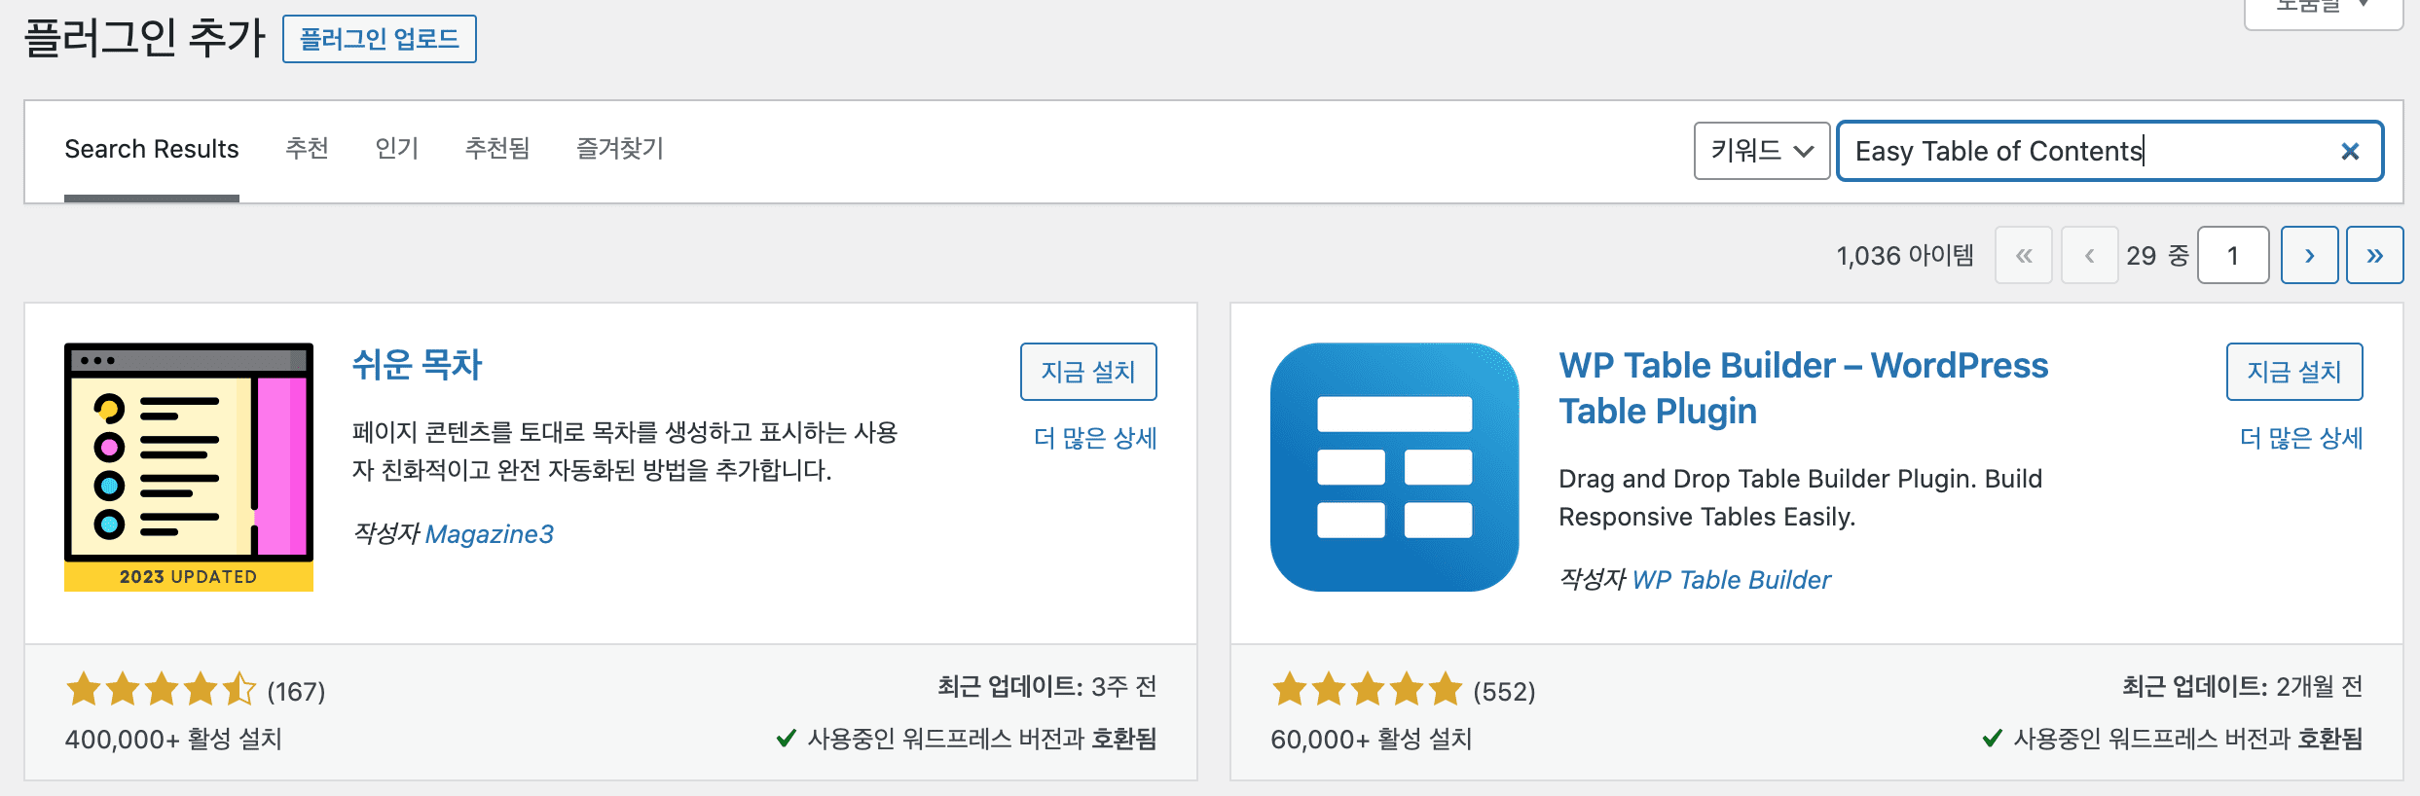The width and height of the screenshot is (2420, 796).
Task: Open author link WP Table Builder
Action: click(x=1731, y=580)
